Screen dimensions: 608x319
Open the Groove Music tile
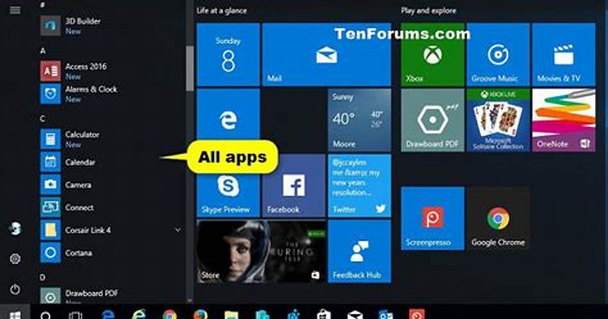(498, 54)
